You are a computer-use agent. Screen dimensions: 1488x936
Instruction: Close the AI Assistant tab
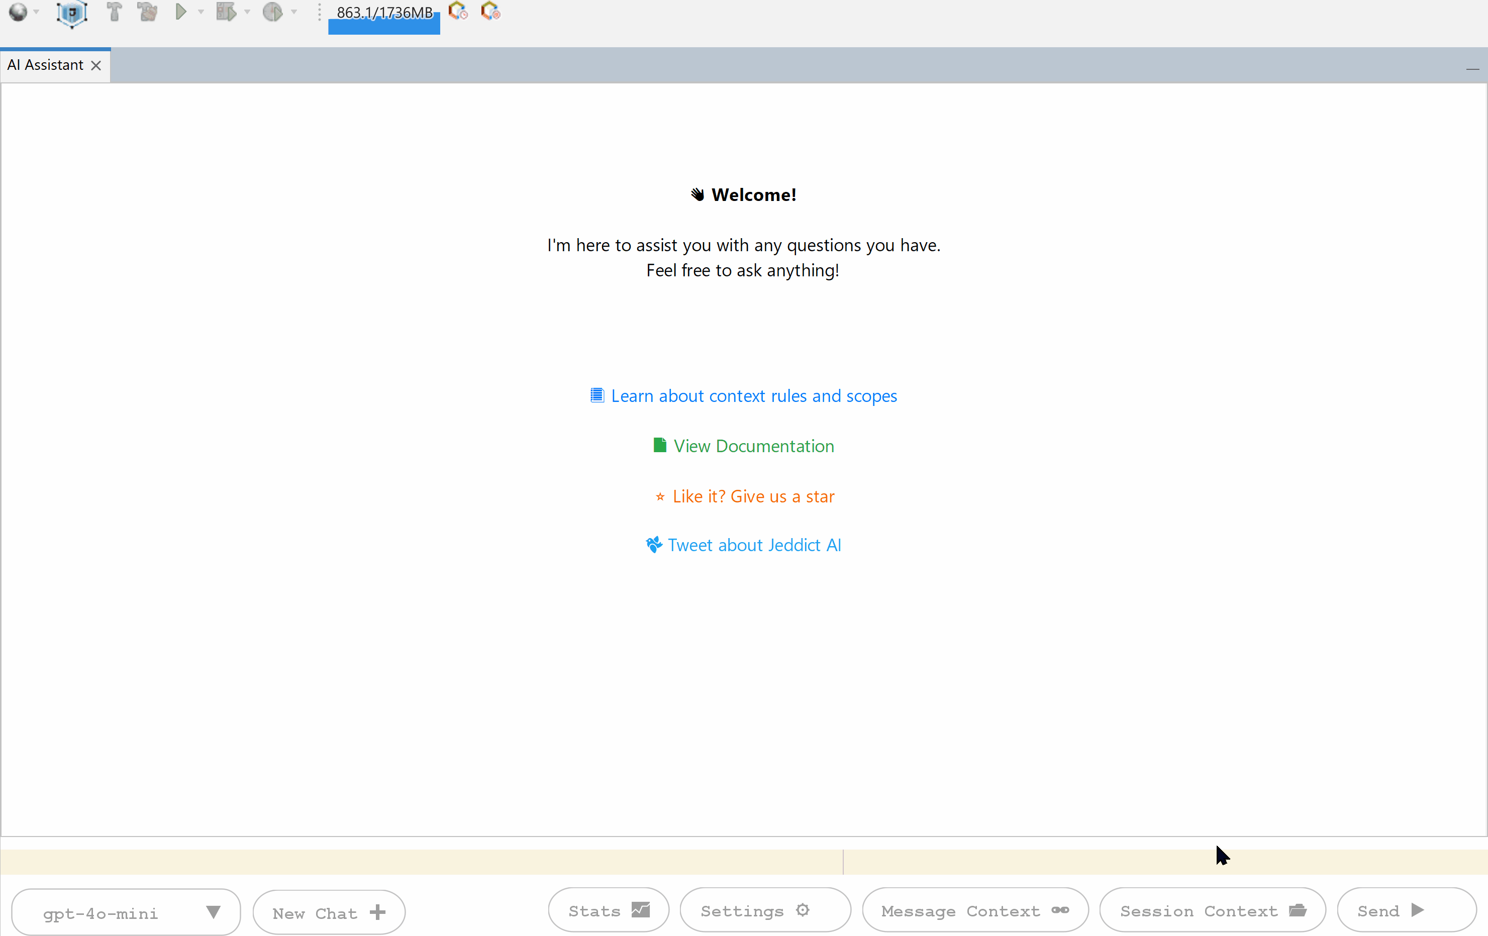(96, 65)
